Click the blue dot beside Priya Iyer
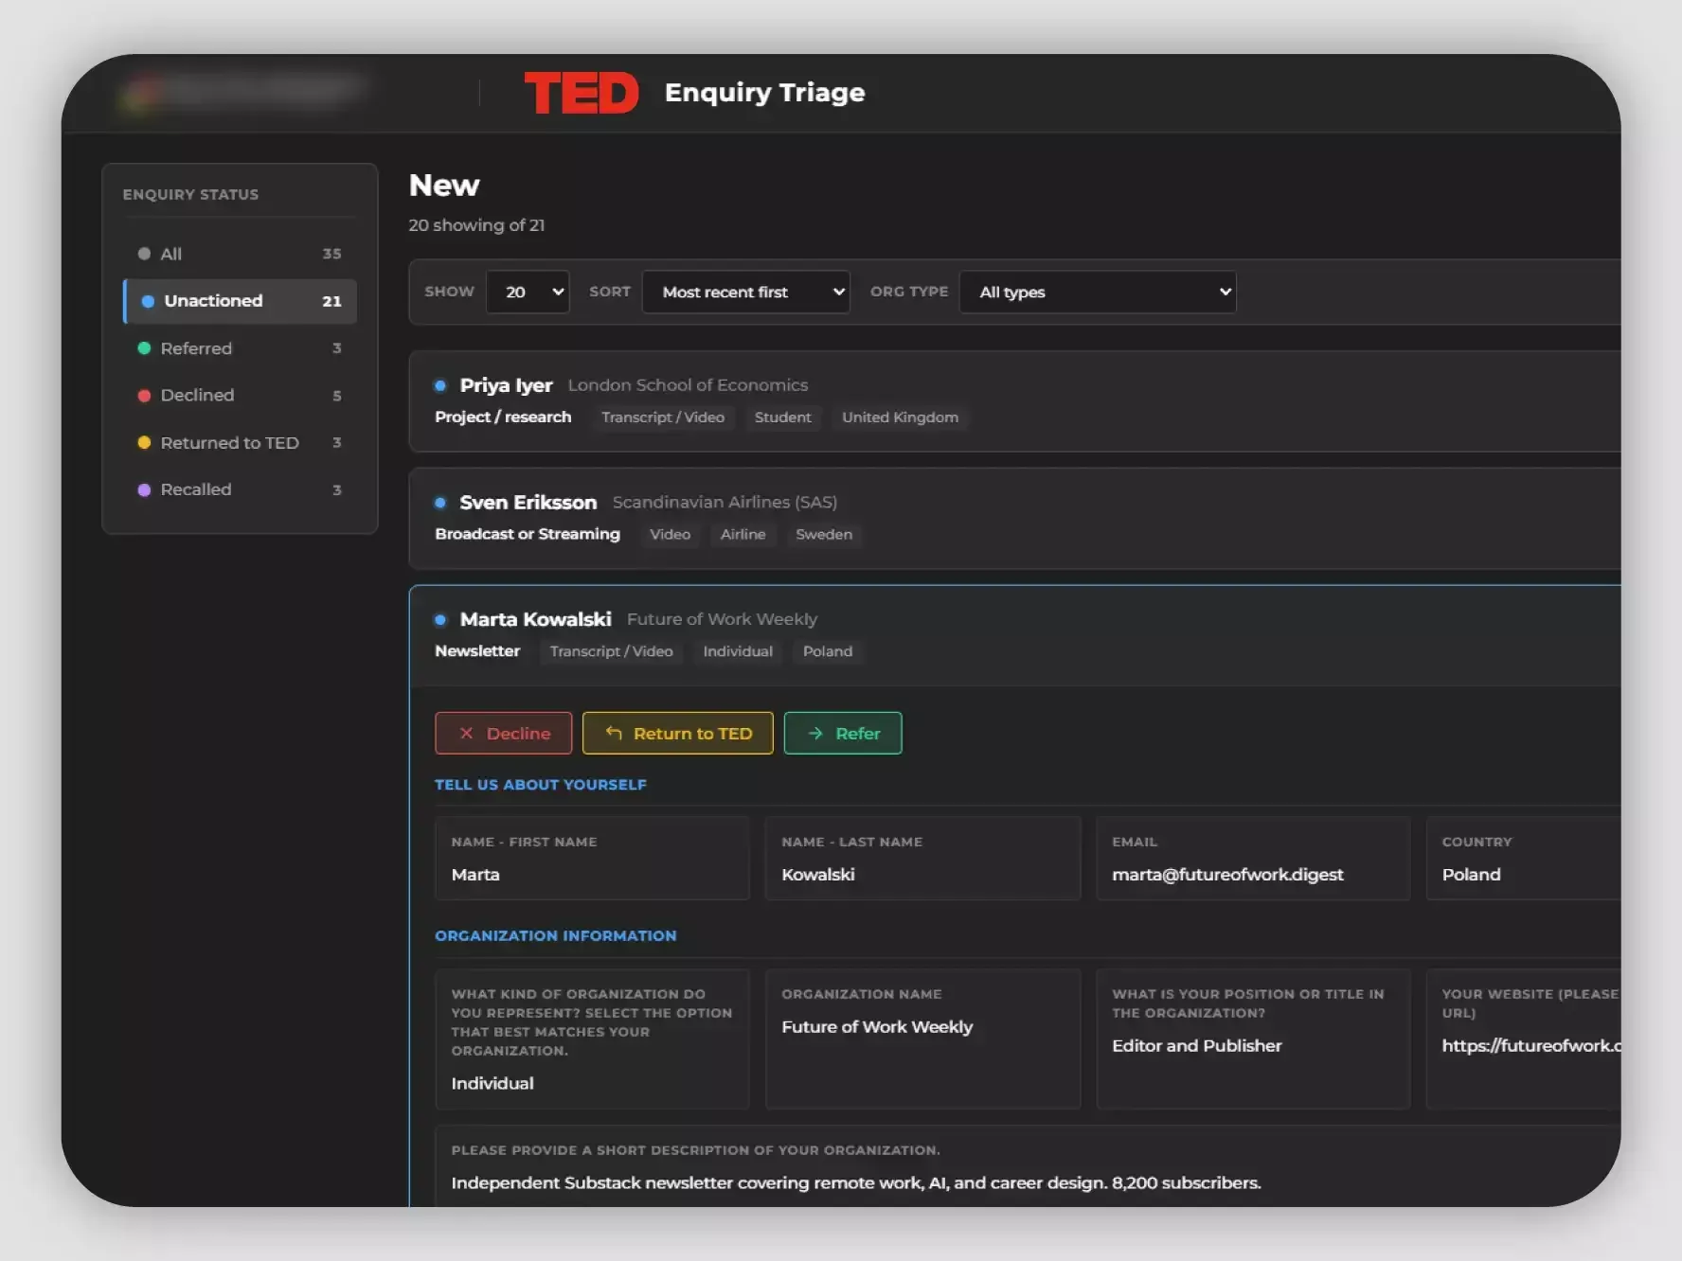Screen dimensions: 1682x1261 coord(440,385)
